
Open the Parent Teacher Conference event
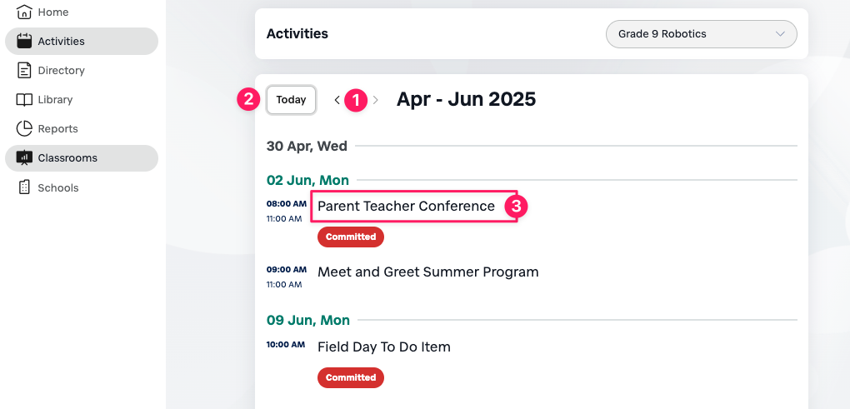click(x=406, y=206)
